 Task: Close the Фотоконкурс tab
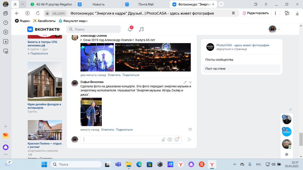[213, 4]
